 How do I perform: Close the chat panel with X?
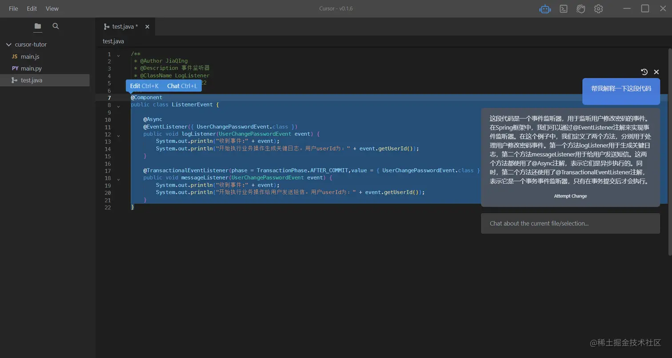coord(656,72)
